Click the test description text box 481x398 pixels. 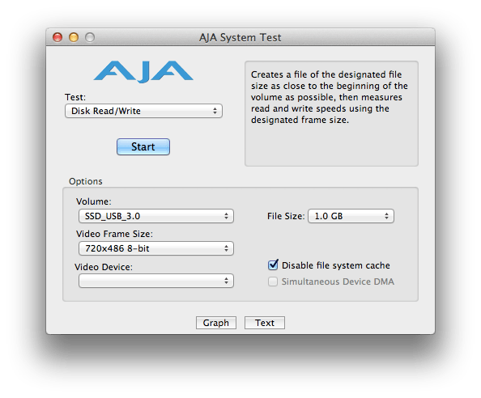pyautogui.click(x=331, y=113)
